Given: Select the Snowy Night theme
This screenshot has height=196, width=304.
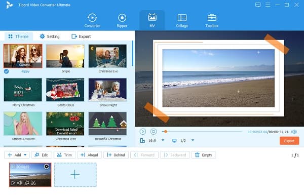Looking at the screenshot, I should point(107,90).
